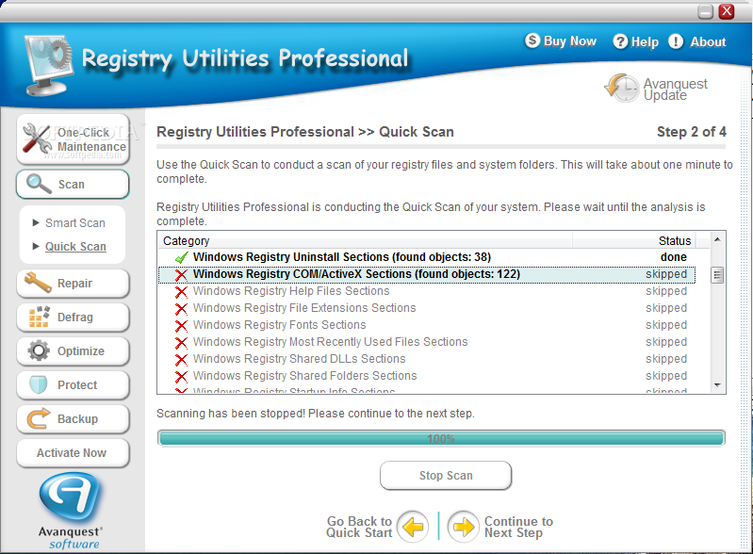Click the list scrollbar thumb
This screenshot has width=753, height=554.
tap(717, 275)
